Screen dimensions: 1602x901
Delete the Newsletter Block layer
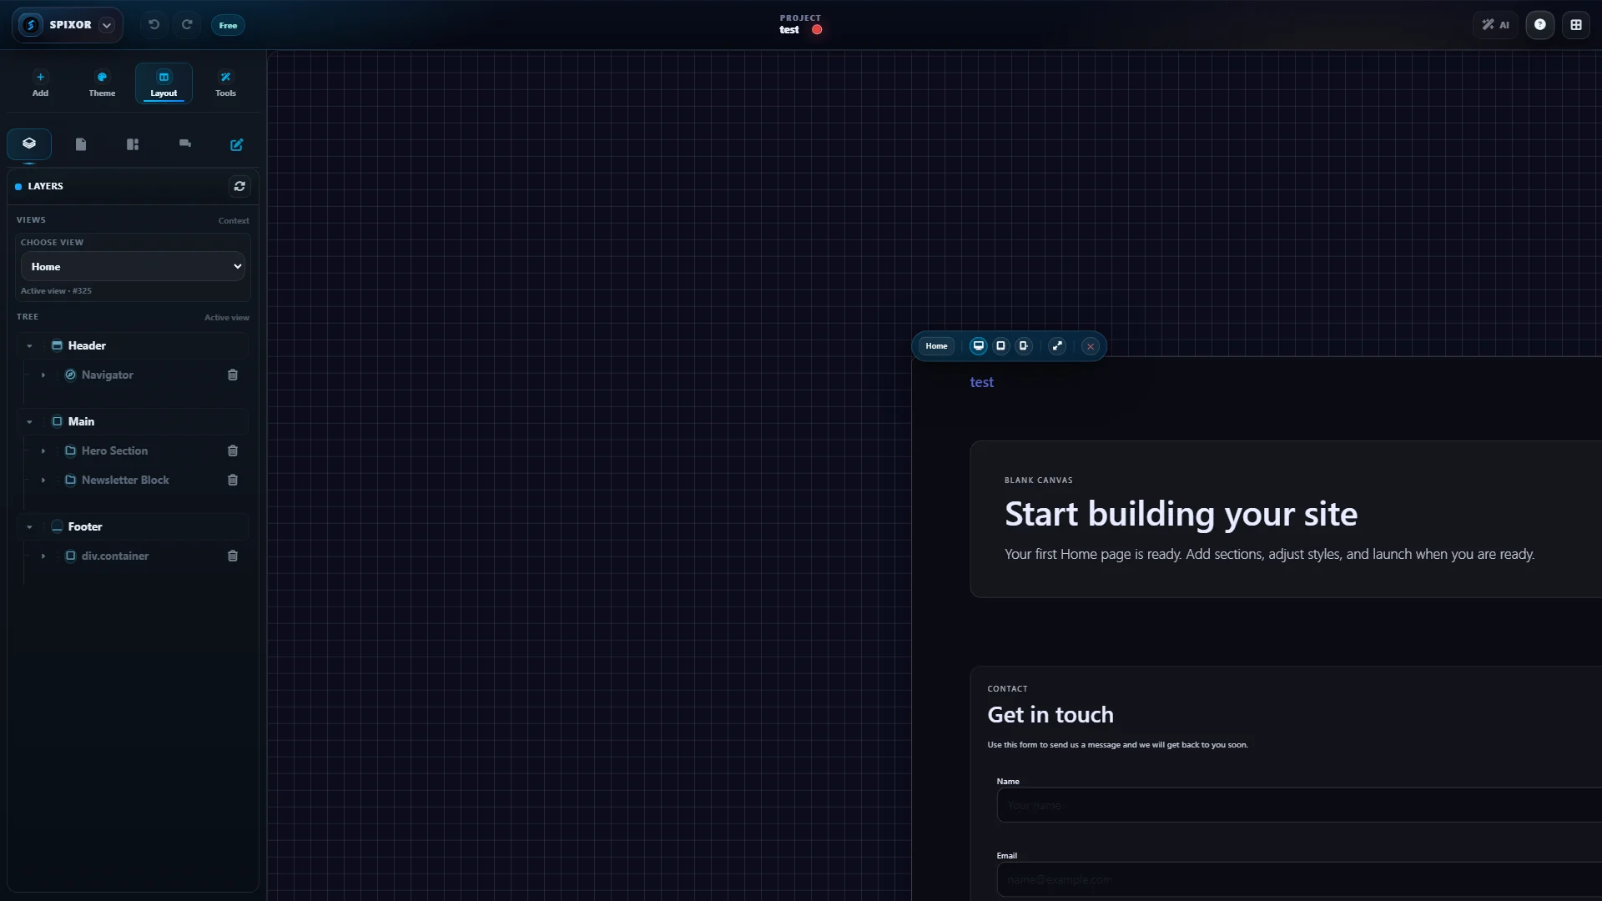pyautogui.click(x=233, y=481)
